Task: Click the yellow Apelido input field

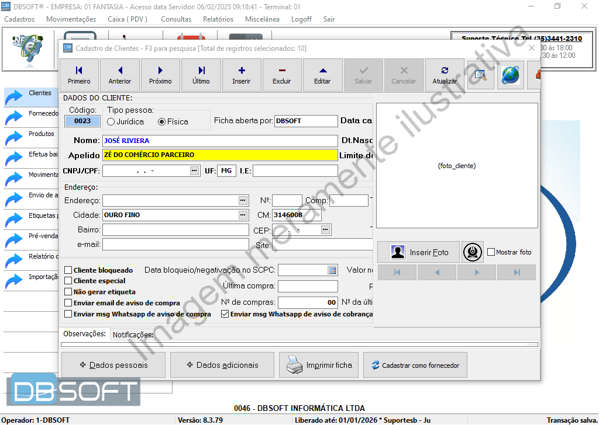Action: [219, 155]
